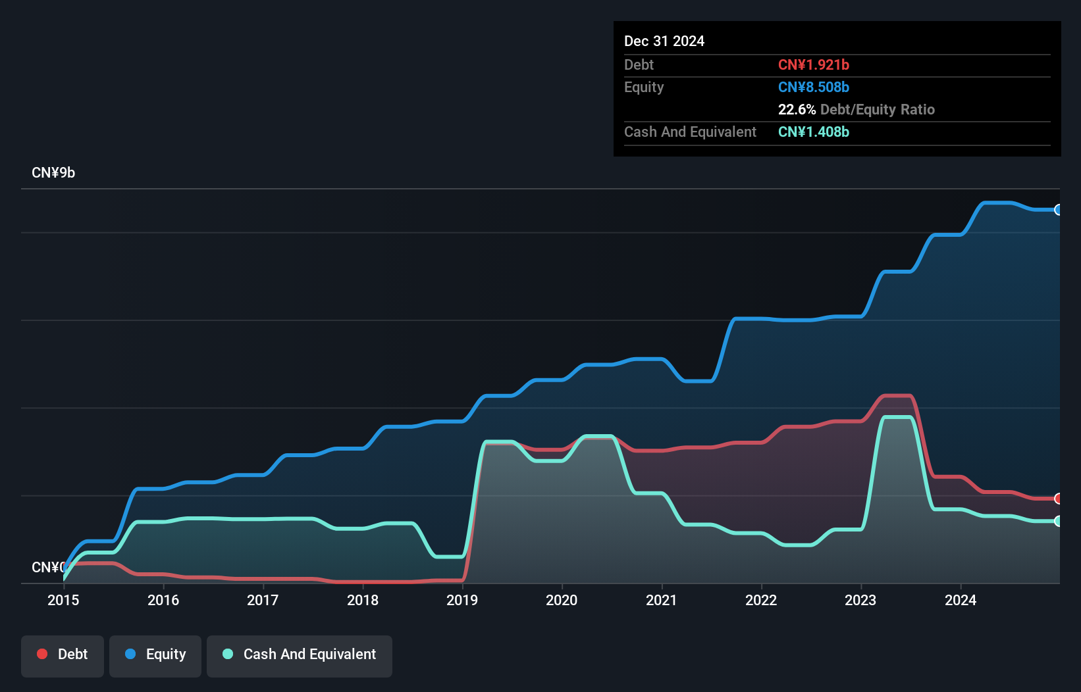Click the CN¥9b axis label
Image resolution: width=1081 pixels, height=692 pixels.
pos(54,172)
